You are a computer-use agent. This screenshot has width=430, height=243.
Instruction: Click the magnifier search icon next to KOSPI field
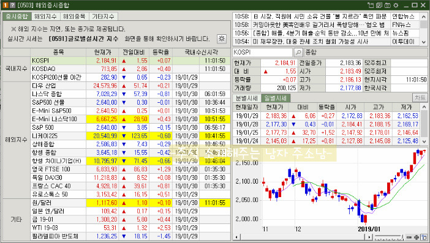[x=298, y=52]
